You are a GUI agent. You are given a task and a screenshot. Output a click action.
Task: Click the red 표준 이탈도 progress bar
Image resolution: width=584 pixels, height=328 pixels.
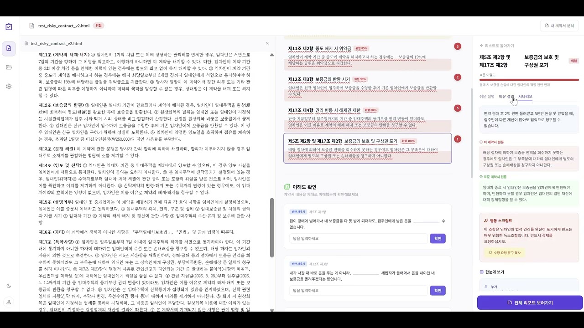pos(529,80)
